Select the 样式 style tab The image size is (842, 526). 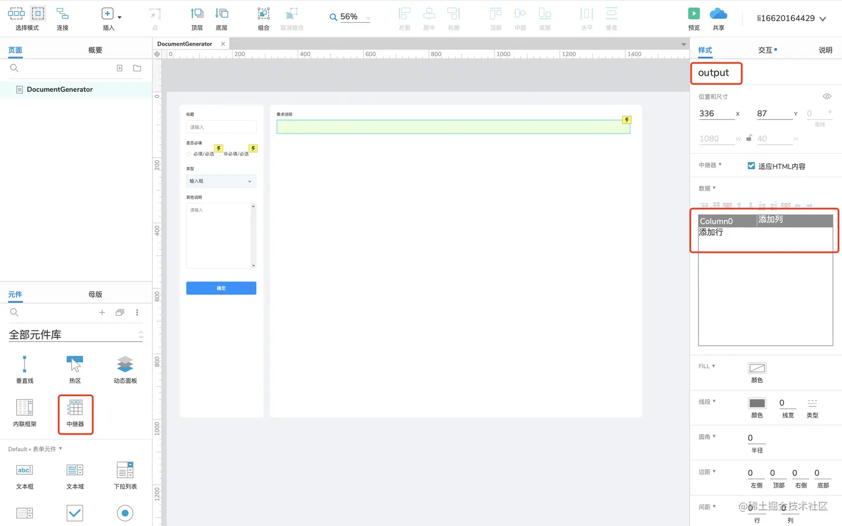(705, 50)
